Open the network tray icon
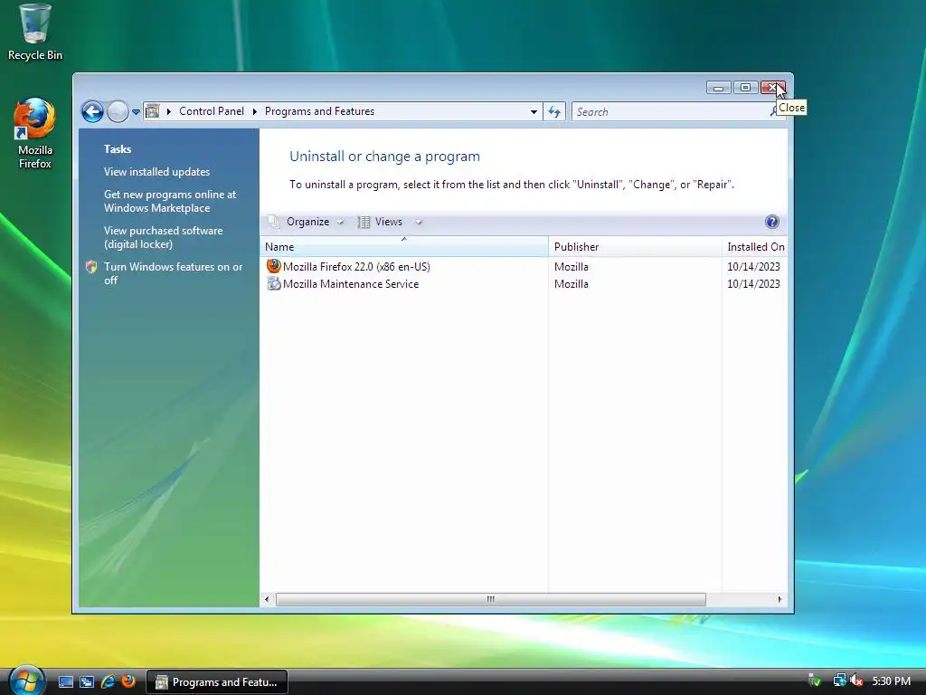The image size is (926, 695). coord(839,681)
